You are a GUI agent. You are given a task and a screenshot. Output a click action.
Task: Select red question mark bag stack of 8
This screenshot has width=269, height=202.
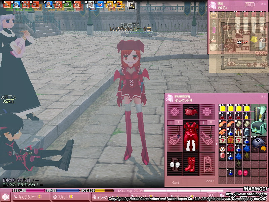click(230, 148)
